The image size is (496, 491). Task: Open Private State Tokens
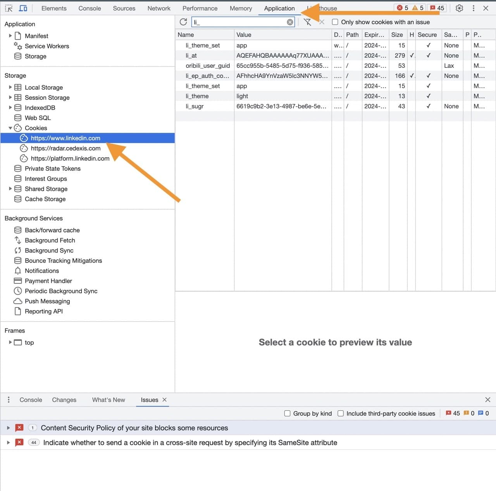[53, 168]
